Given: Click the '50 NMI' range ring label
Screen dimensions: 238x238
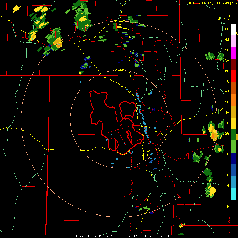Looking at the screenshot, I should [119, 70].
